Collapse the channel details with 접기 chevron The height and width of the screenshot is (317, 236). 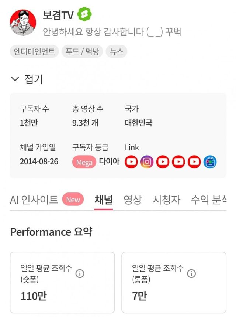click(x=15, y=79)
